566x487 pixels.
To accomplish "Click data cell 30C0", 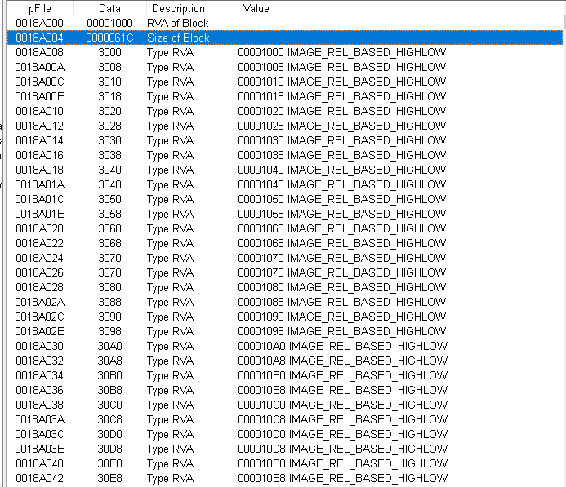I will 109,405.
